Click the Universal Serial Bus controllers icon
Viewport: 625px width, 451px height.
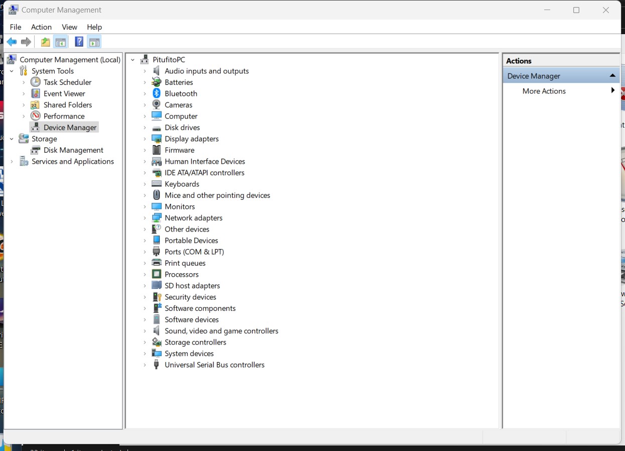pyautogui.click(x=157, y=365)
